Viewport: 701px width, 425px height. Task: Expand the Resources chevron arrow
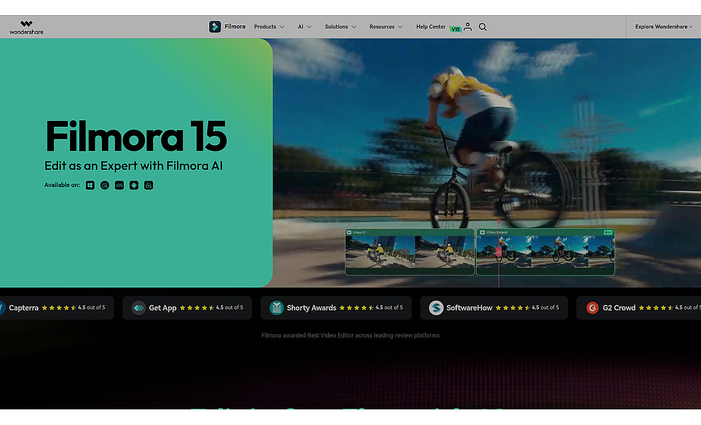point(400,27)
